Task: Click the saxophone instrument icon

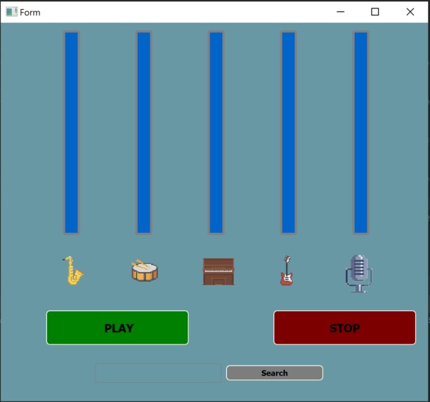Action: point(74,270)
